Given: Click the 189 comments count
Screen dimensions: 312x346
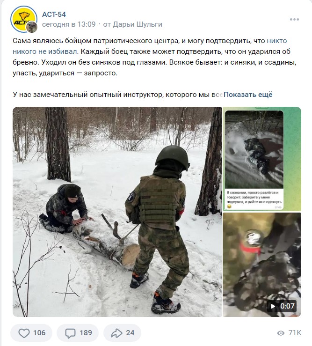Looking at the screenshot, I should pos(86,333).
